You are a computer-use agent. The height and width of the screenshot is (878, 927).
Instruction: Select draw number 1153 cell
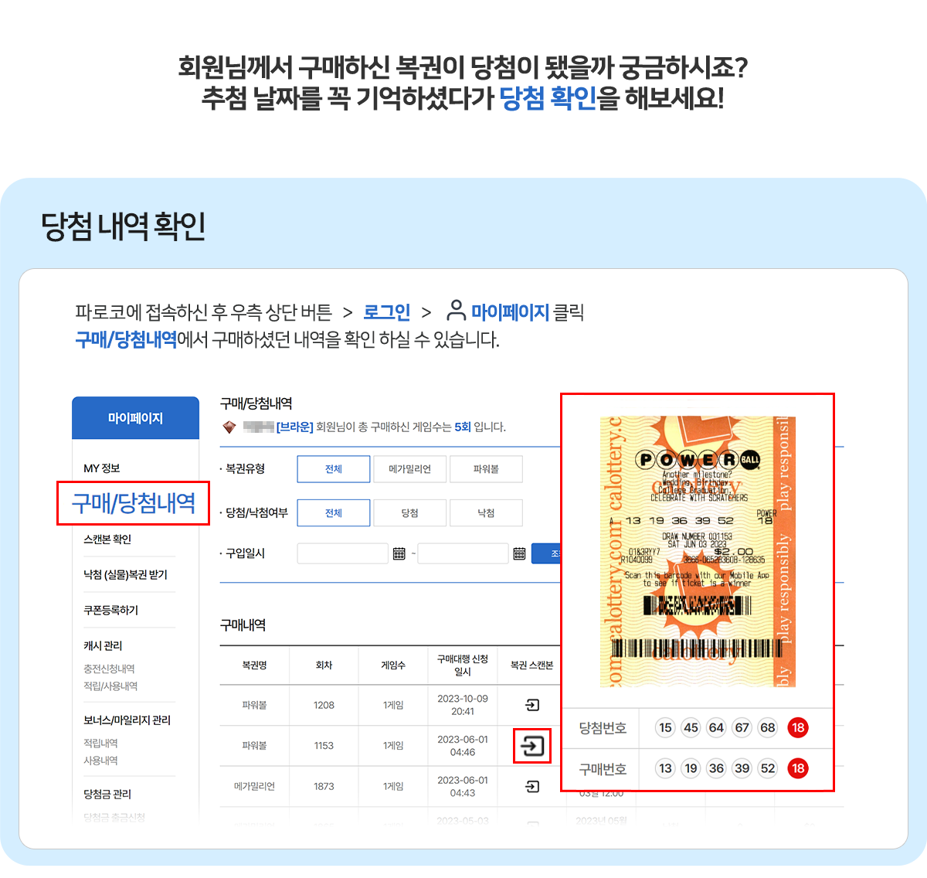[x=324, y=746]
